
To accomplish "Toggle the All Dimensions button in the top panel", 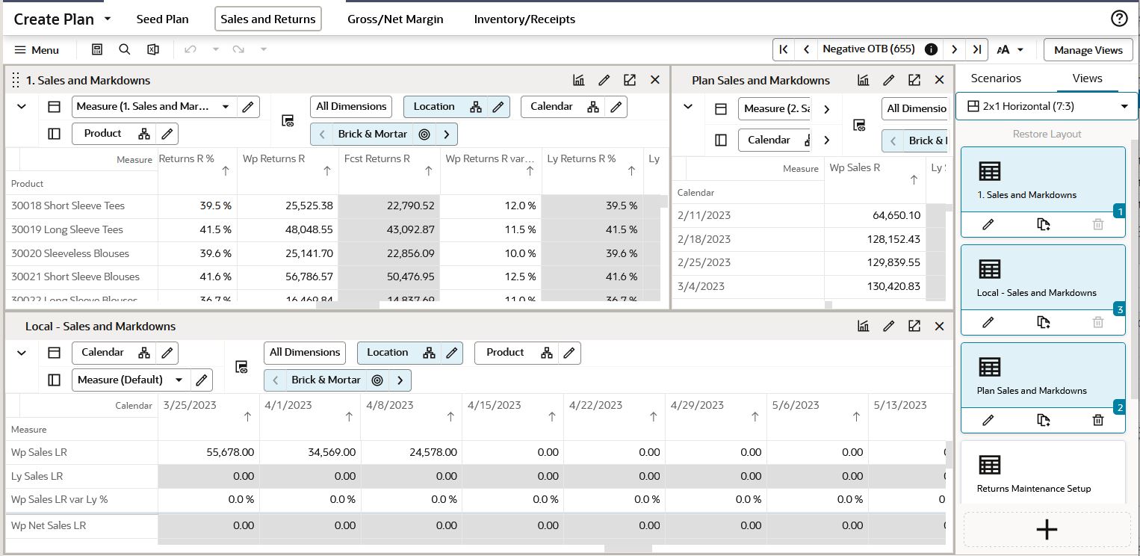I will point(351,107).
